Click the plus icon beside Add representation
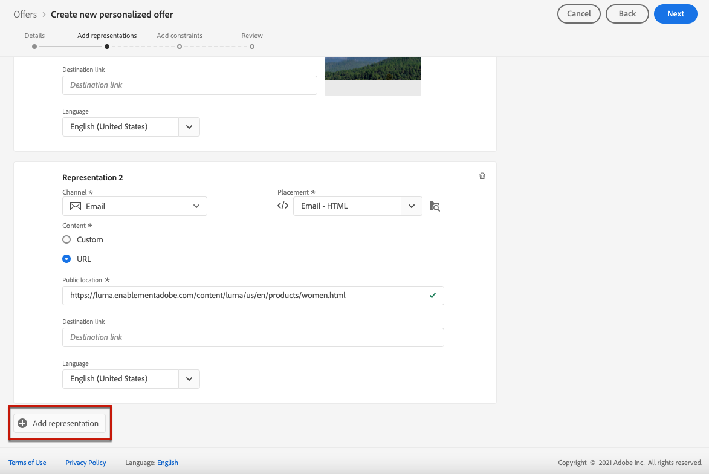 (x=22, y=423)
